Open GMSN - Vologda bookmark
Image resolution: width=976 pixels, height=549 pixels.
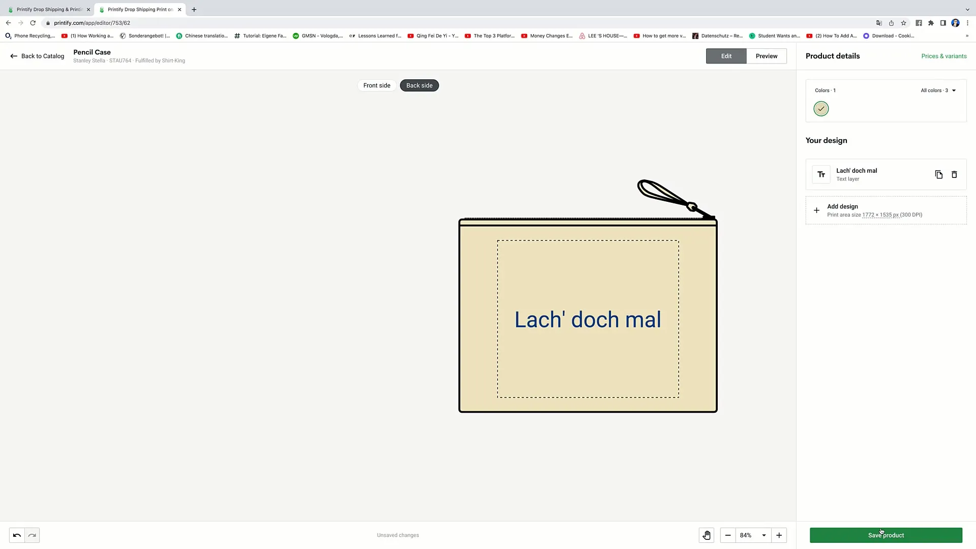click(x=318, y=36)
